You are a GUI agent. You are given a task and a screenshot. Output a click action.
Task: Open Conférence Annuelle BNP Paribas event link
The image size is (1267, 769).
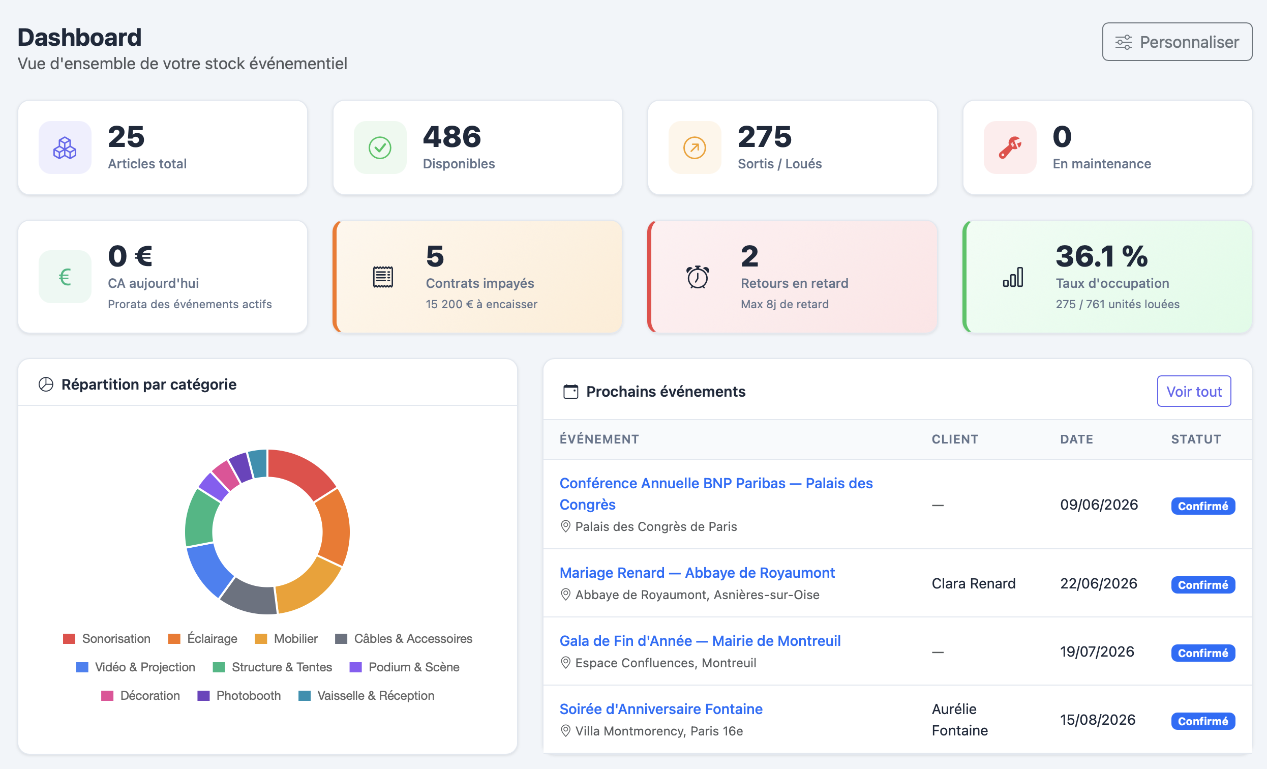(716, 494)
